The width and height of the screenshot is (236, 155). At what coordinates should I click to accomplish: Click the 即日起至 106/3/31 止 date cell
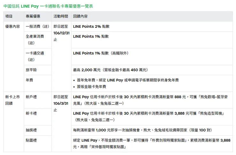tap(62, 122)
